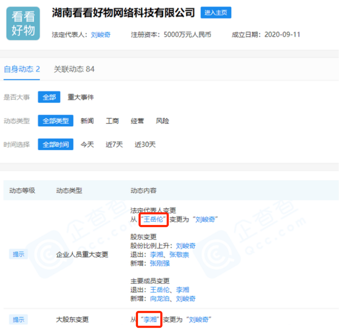
Task: Open the 进入主页 button
Action: tap(216, 13)
